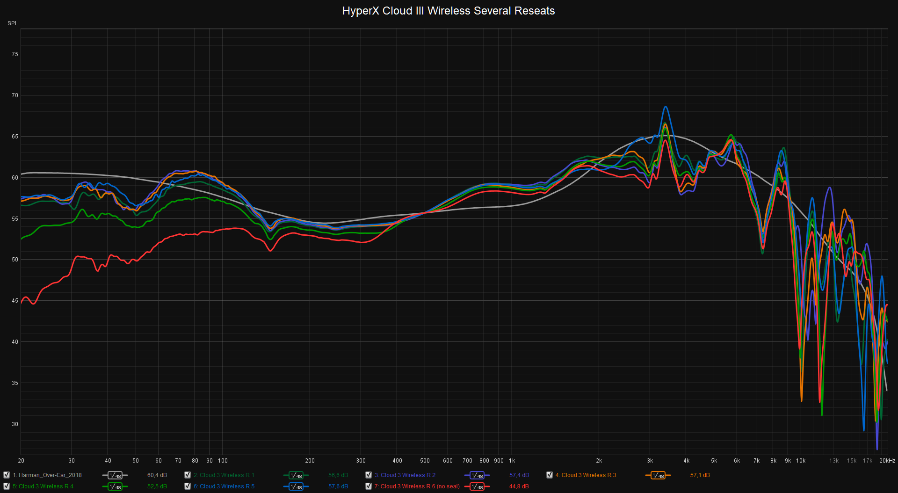Image resolution: width=898 pixels, height=493 pixels.
Task: Uncheck the Harman_Over-Ear_2018 trace checkbox
Action: click(7, 475)
